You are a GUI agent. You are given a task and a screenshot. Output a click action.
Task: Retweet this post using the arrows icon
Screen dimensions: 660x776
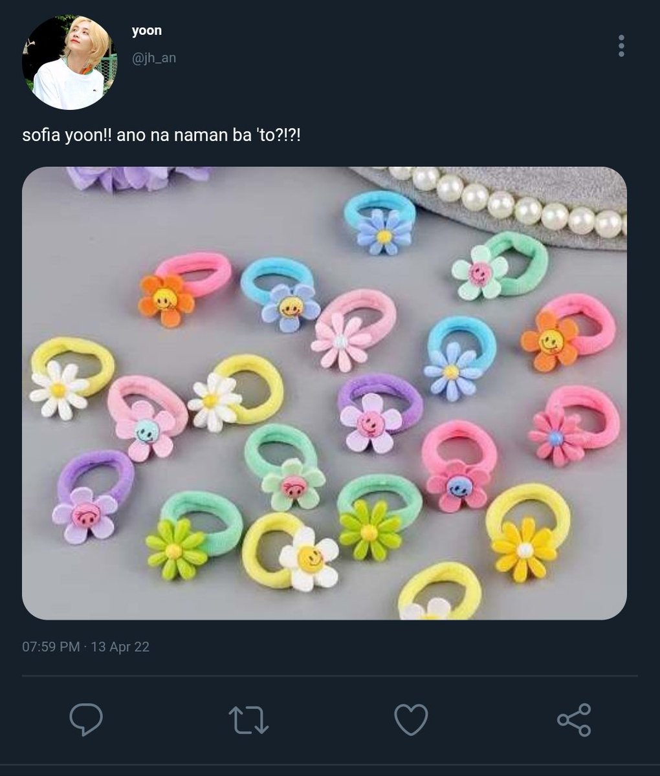click(x=248, y=720)
